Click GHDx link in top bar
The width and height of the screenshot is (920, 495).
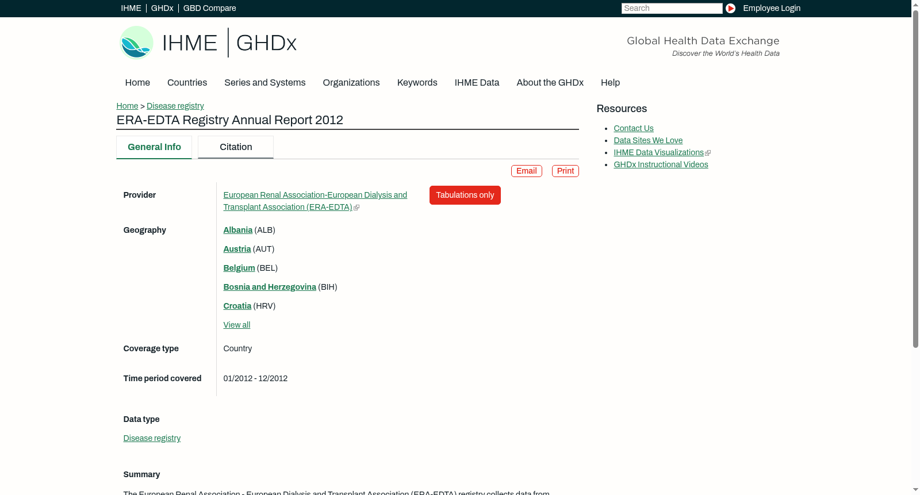coord(162,8)
